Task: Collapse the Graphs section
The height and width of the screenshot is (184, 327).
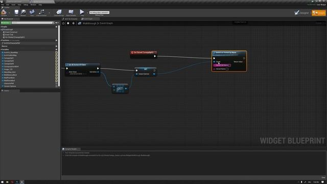Action: coord(1,27)
